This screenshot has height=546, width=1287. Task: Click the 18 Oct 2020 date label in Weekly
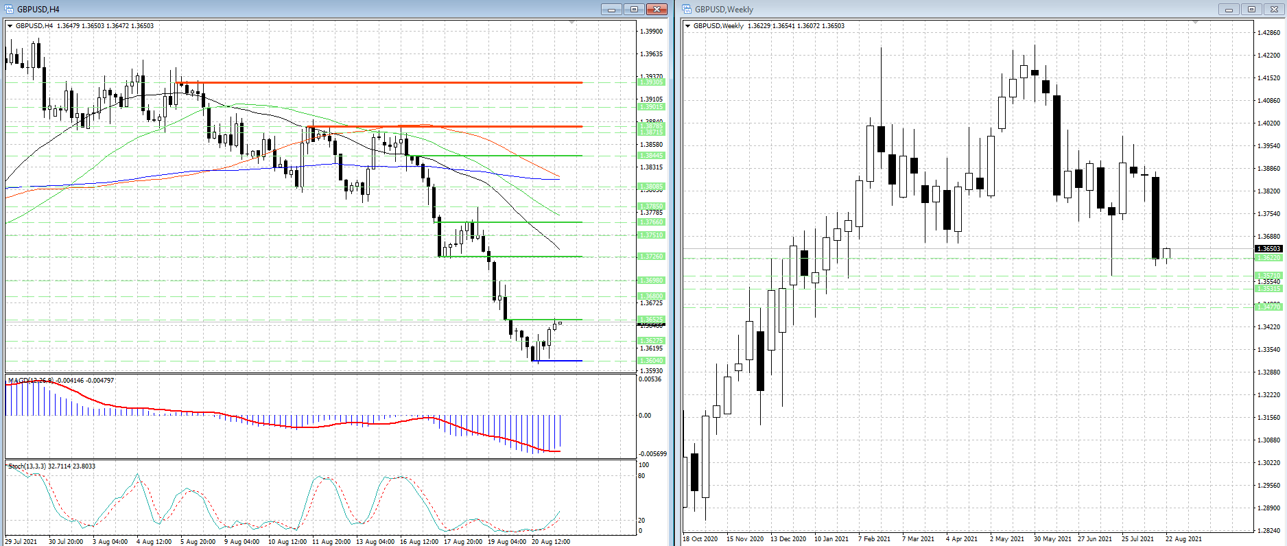click(700, 539)
